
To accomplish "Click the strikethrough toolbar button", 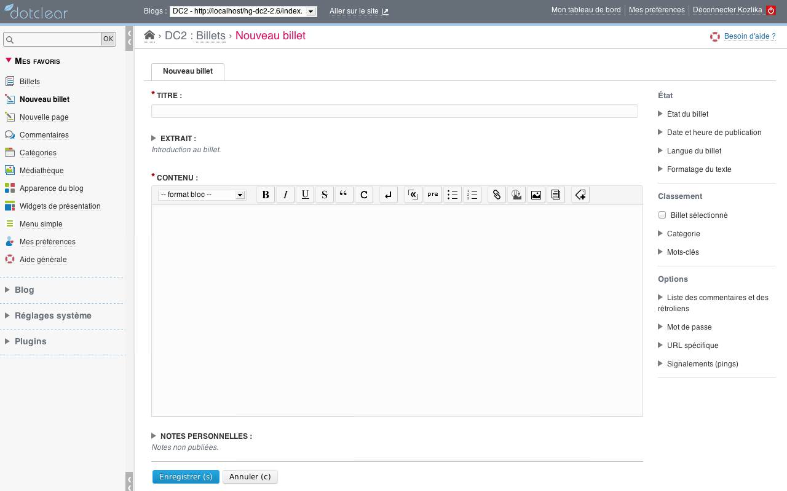I will pos(325,195).
